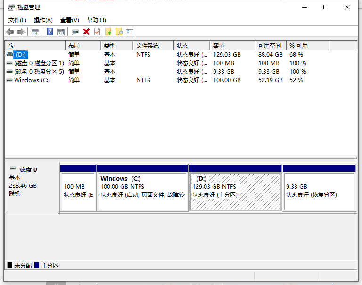Select the (D:) partition block in disk map
Viewport: 362px width, 285px height.
point(235,191)
